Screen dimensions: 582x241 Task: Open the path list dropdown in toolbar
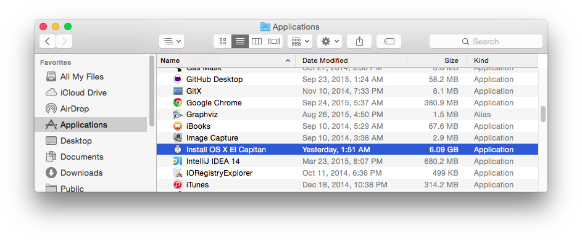[172, 41]
